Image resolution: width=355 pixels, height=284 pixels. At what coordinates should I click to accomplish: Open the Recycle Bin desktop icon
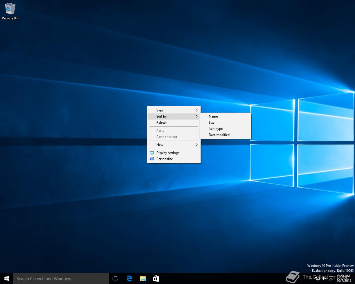[x=10, y=11]
